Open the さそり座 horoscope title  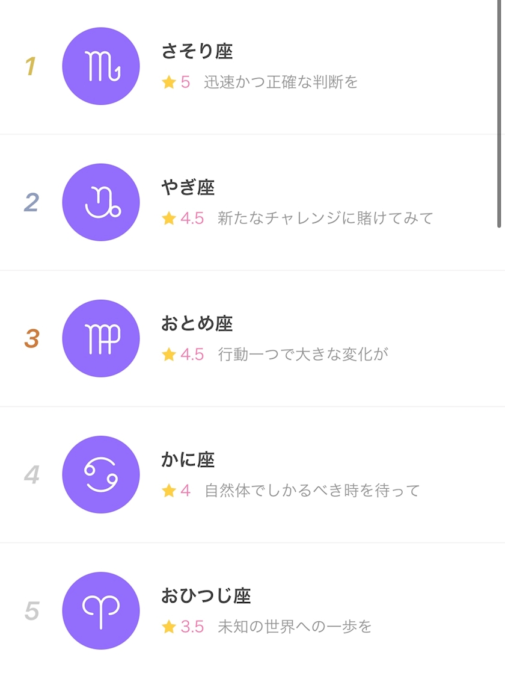coord(197,52)
